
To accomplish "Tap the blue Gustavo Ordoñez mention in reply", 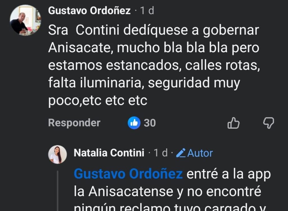I will (128, 174).
